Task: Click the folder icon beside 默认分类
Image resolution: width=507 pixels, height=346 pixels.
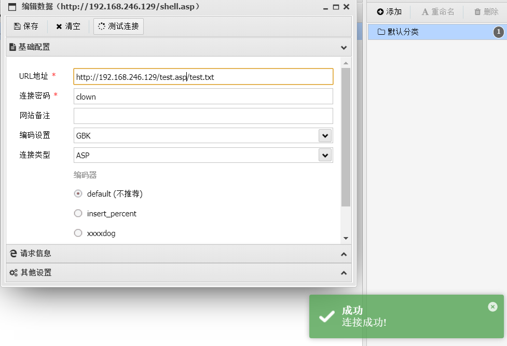Action: tap(381, 32)
